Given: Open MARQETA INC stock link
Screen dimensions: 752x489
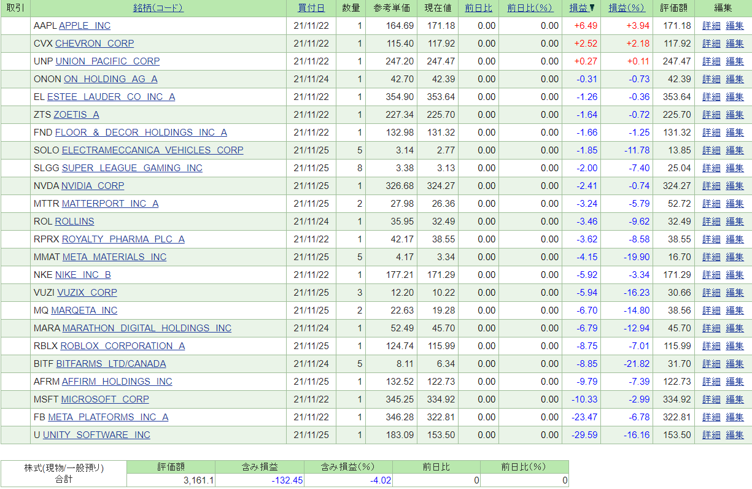Looking at the screenshot, I should click(x=84, y=310).
